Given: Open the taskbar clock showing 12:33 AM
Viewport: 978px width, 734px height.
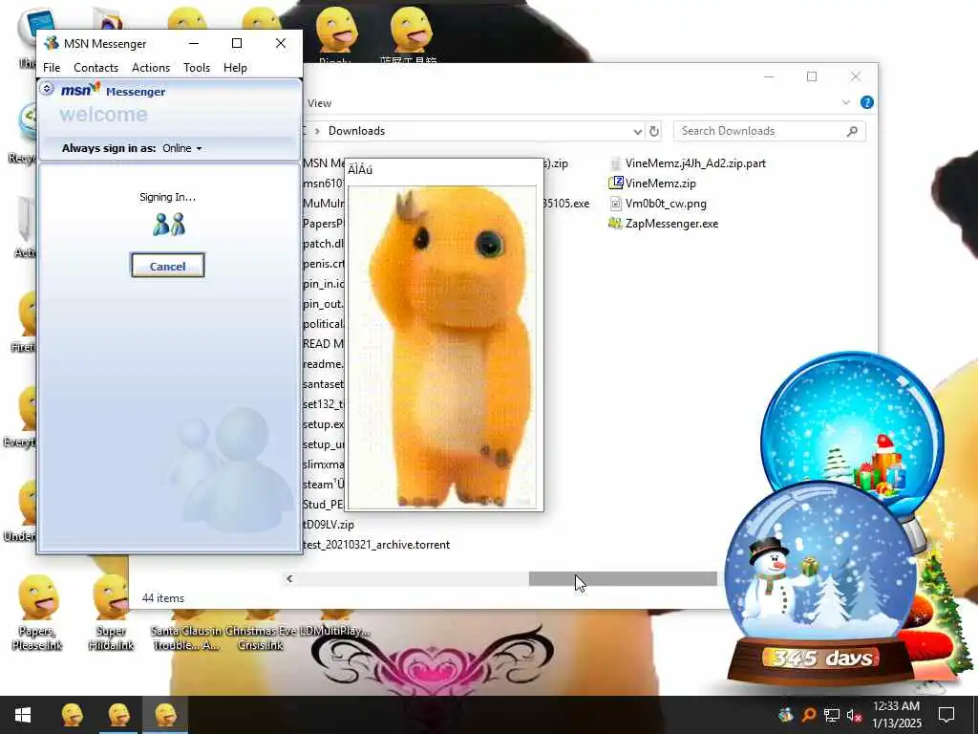Looking at the screenshot, I should [896, 715].
